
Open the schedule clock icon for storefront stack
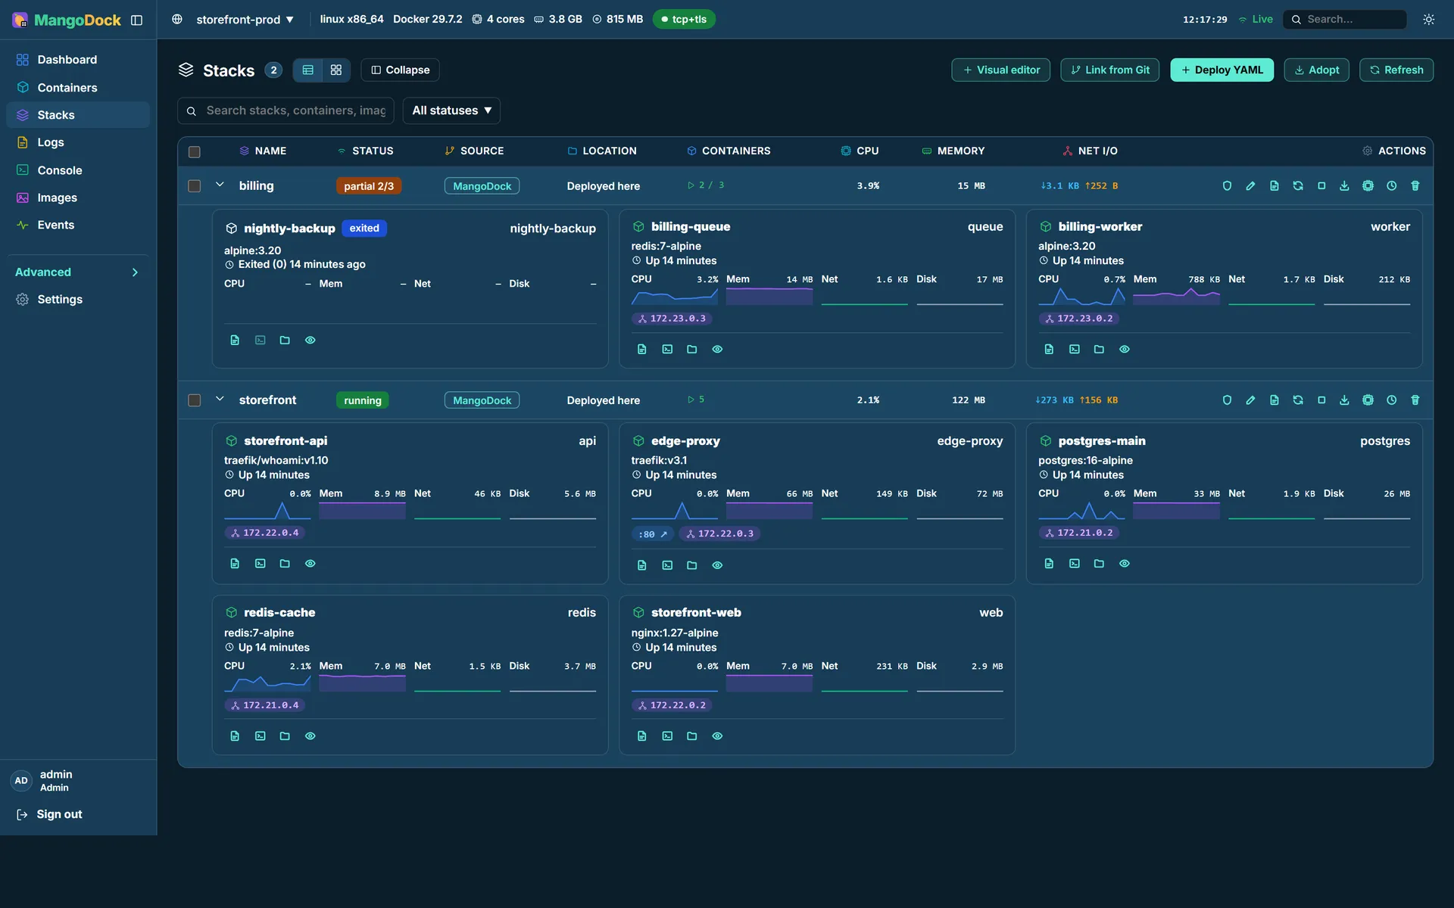(x=1391, y=400)
